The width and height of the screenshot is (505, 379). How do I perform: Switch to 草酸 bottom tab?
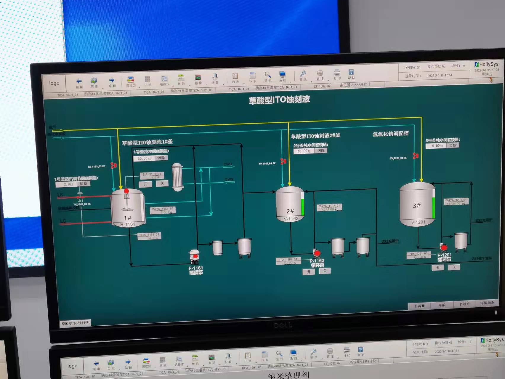442,305
